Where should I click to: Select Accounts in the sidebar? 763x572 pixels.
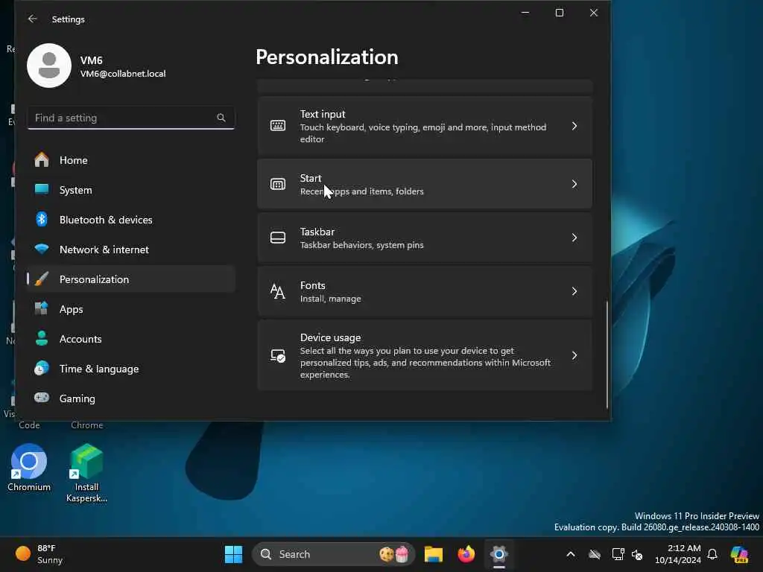131,339
